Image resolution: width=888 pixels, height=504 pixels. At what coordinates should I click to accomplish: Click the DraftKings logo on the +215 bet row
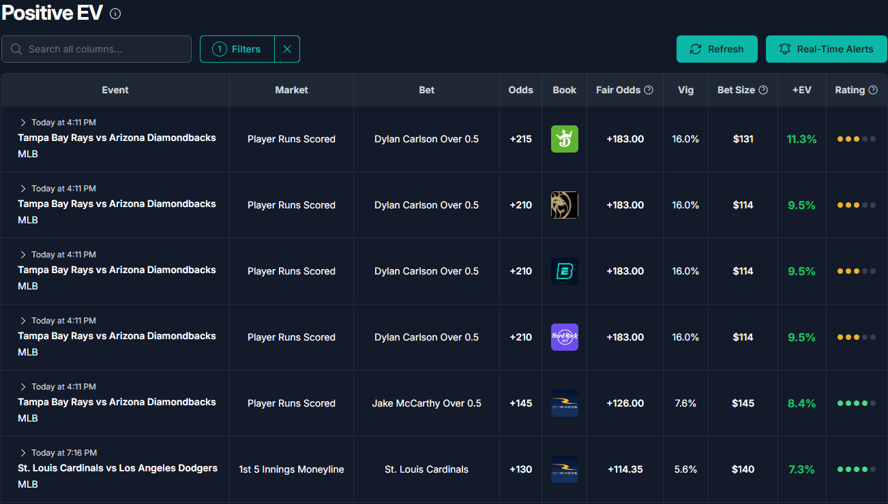[x=564, y=138]
